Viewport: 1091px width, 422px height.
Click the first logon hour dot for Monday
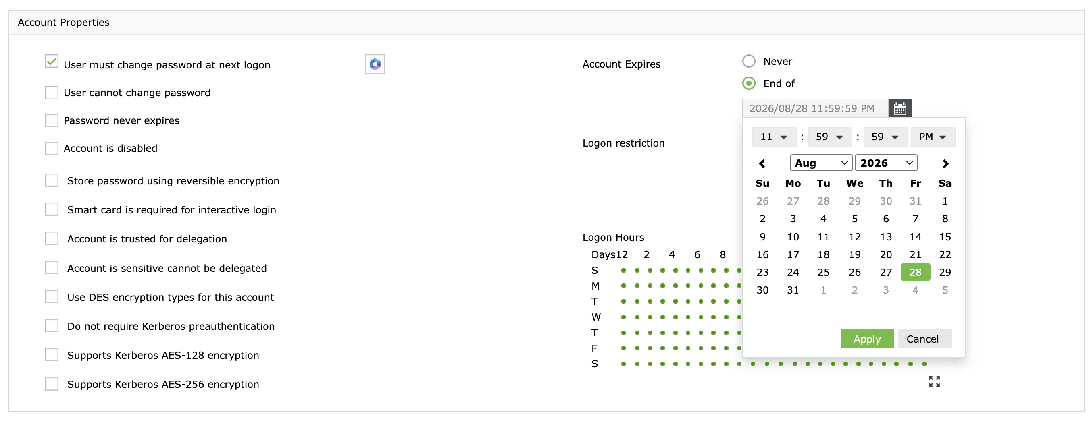click(x=623, y=286)
